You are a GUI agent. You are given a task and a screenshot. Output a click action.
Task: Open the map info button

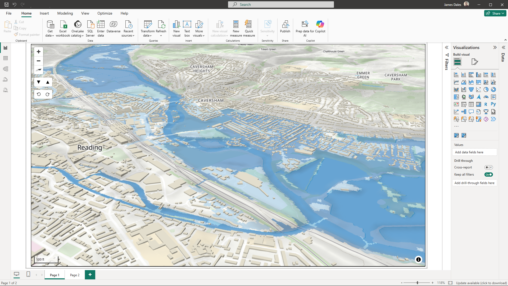[418, 260]
